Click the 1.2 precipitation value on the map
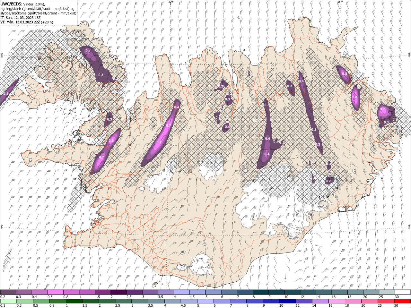The image size is (411, 308). coord(355,97)
